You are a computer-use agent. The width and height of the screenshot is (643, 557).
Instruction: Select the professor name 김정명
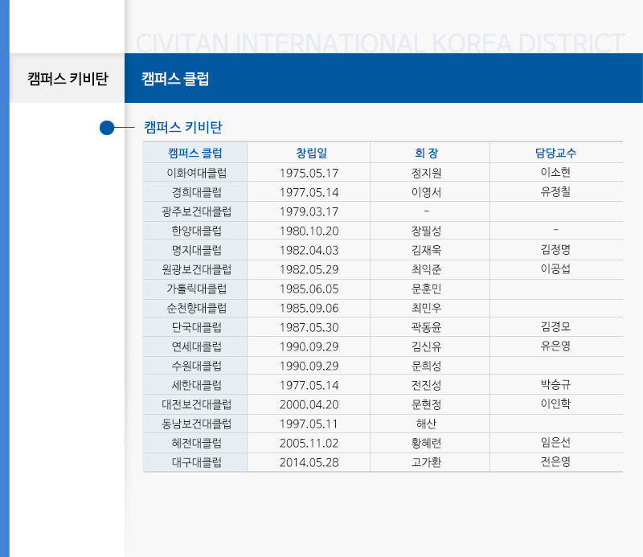555,249
